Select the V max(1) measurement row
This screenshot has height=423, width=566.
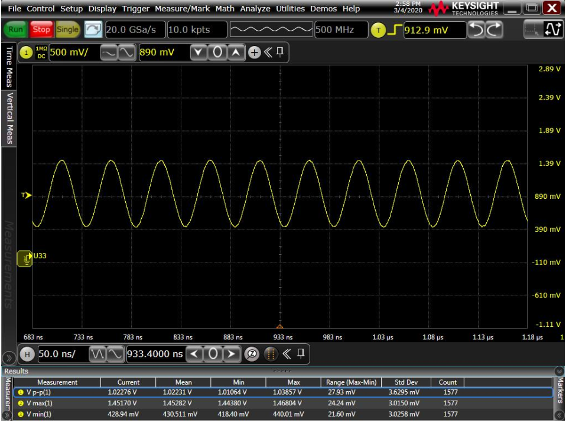click(283, 404)
